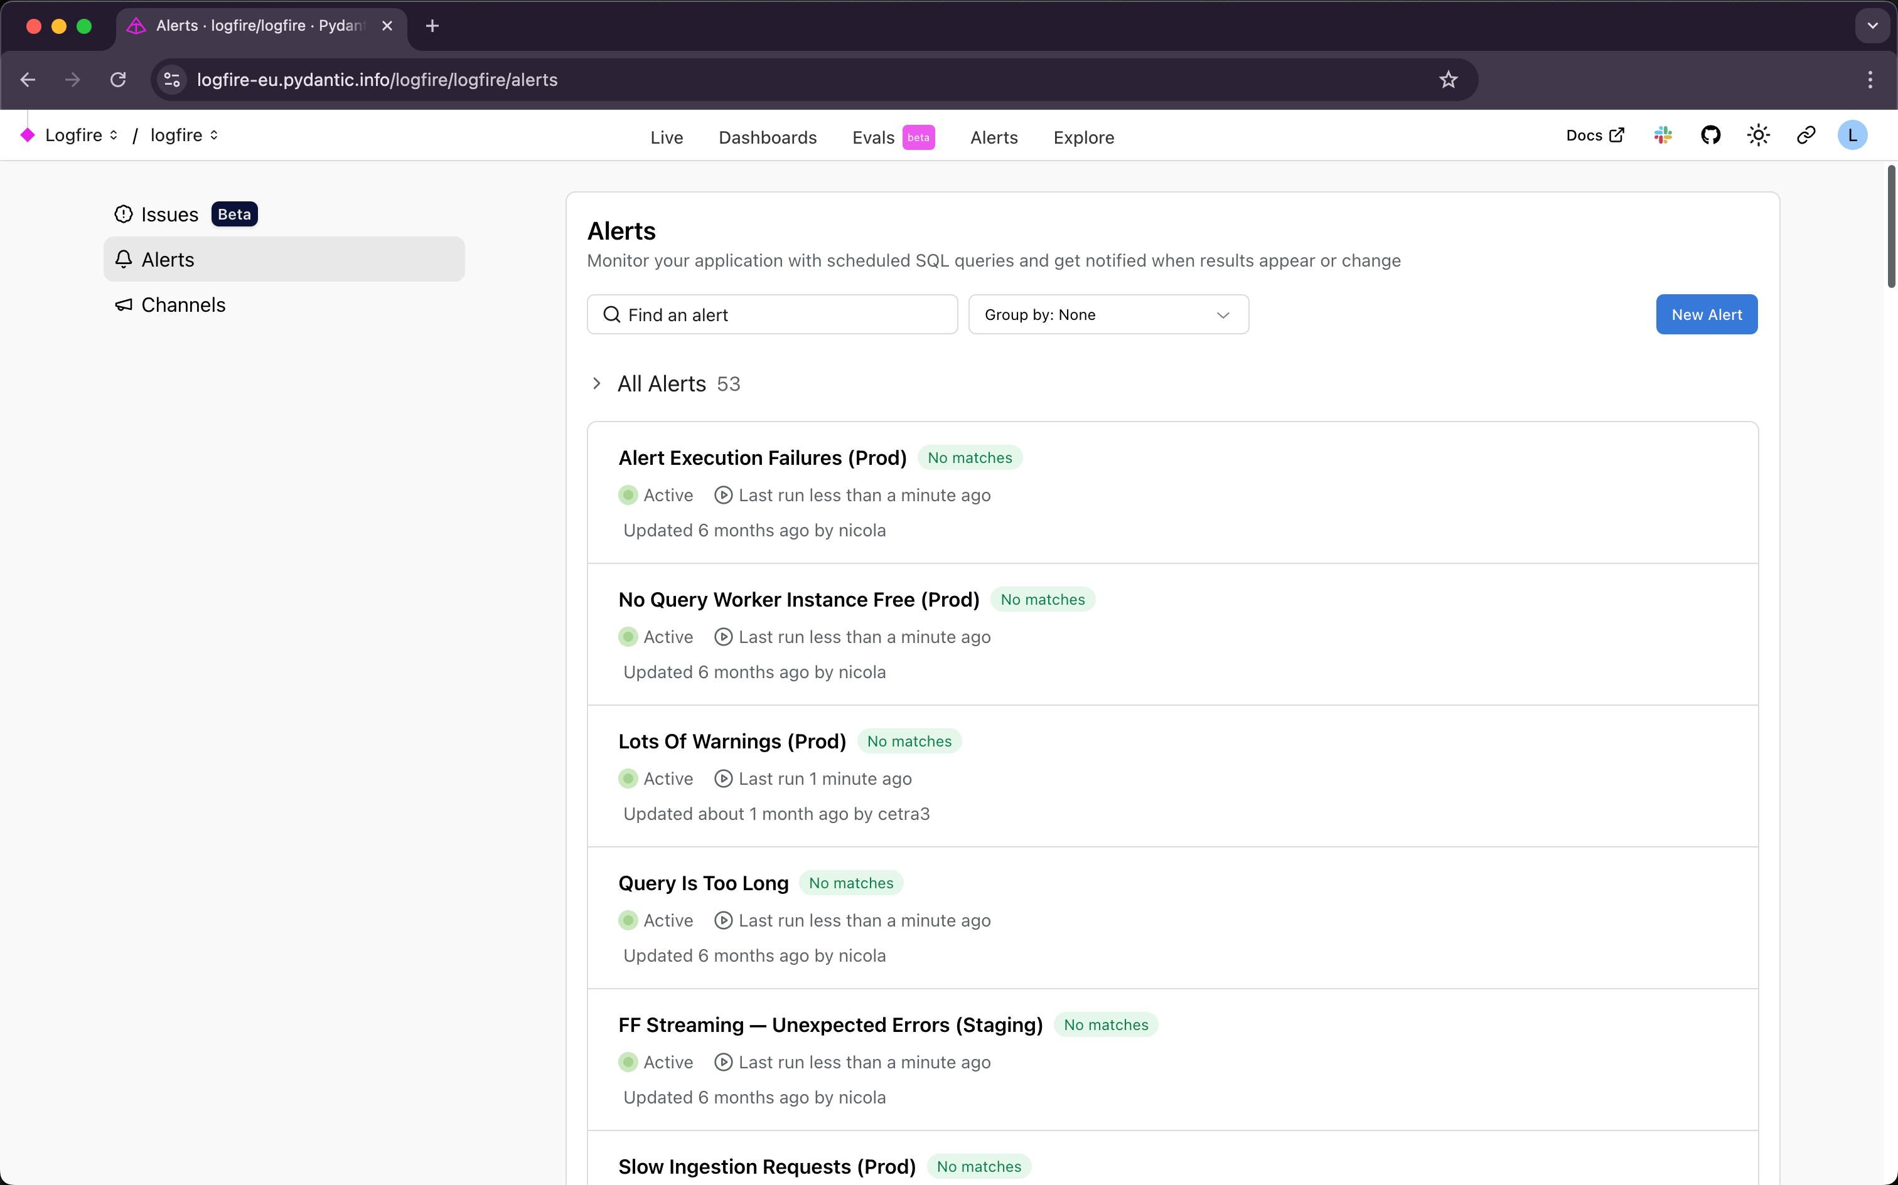
Task: Bookmark page with star icon
Action: [1448, 80]
